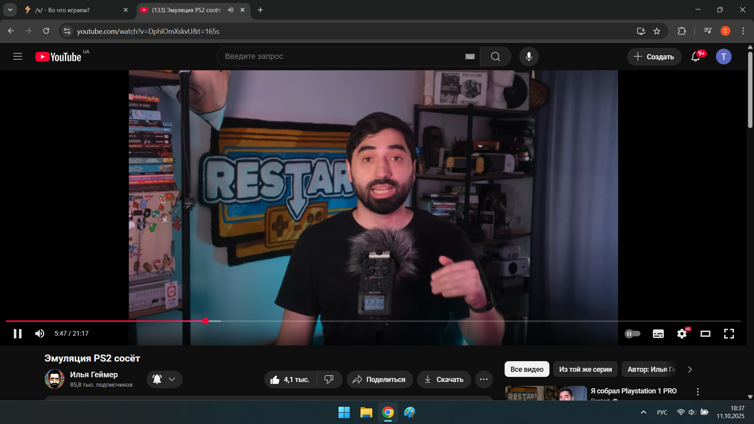Open video settings gear icon
This screenshot has height=424, width=754.
click(x=682, y=334)
